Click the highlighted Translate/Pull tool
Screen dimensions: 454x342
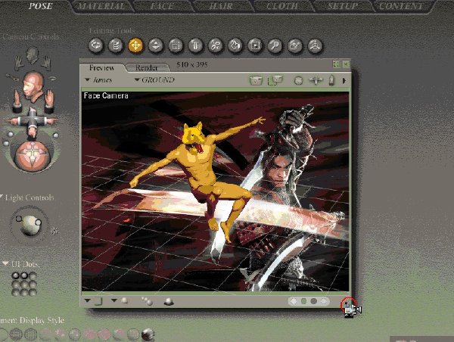coord(135,45)
